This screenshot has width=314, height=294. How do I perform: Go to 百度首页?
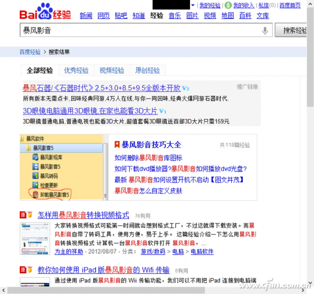click(x=290, y=5)
